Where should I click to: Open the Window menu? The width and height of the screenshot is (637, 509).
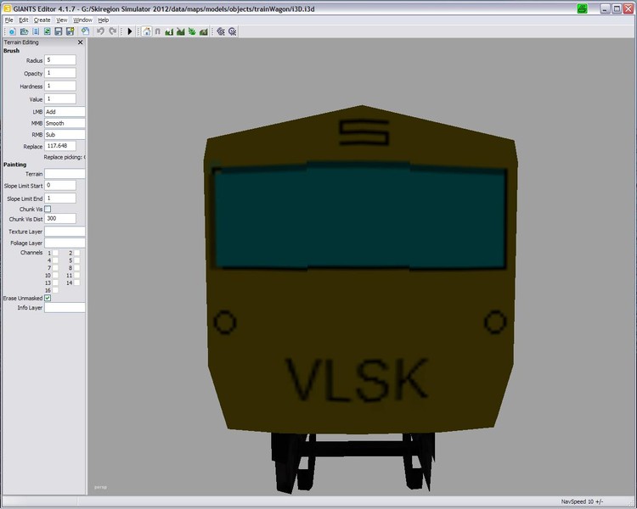click(x=82, y=20)
